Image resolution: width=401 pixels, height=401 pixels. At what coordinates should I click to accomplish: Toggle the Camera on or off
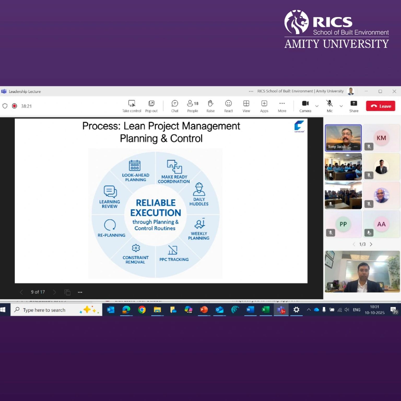[305, 104]
